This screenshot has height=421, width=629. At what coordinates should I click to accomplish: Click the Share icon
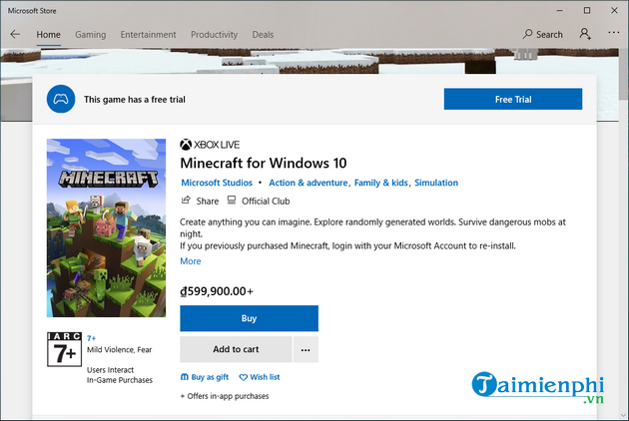click(x=186, y=201)
